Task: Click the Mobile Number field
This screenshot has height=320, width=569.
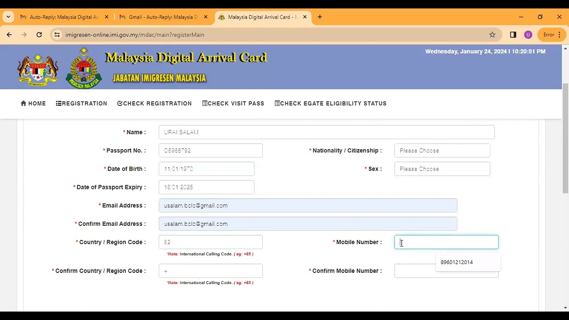Action: pyautogui.click(x=446, y=242)
